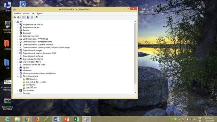This screenshot has height=122, width=217.
Task: Click the HID interface devices icon
Action: pos(21,53)
